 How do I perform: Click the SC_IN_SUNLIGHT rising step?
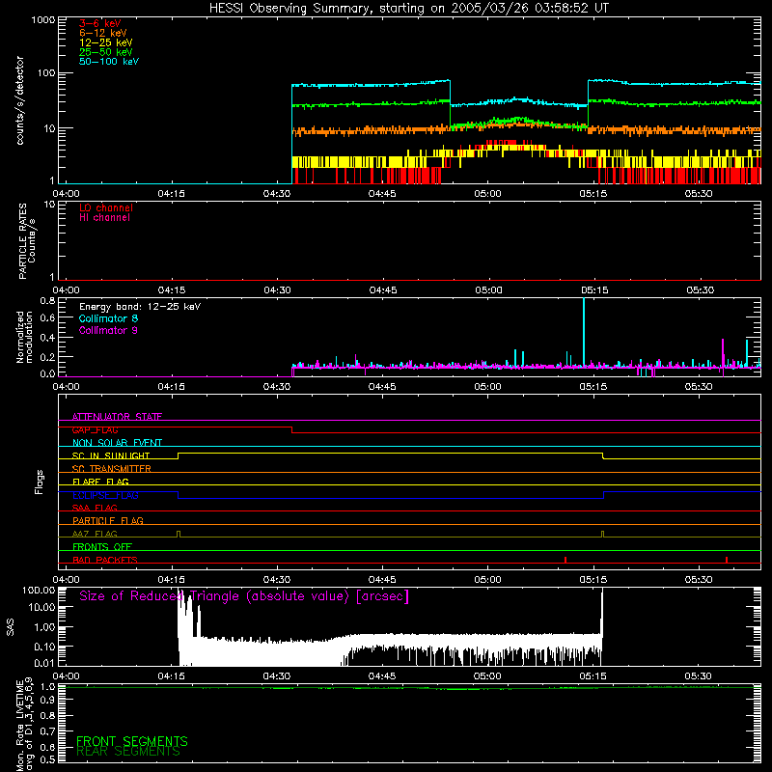(179, 455)
